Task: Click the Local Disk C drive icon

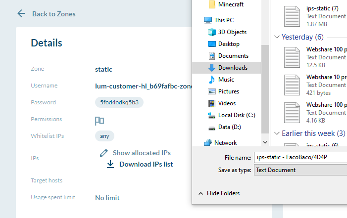Action: pyautogui.click(x=211, y=115)
